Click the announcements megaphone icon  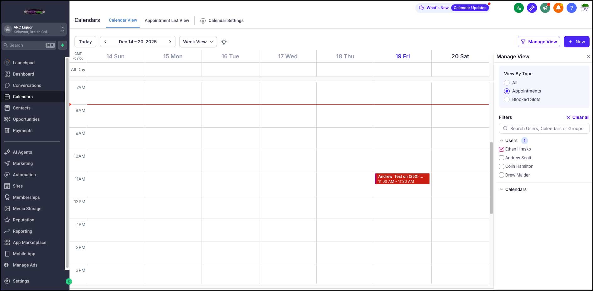pyautogui.click(x=545, y=8)
